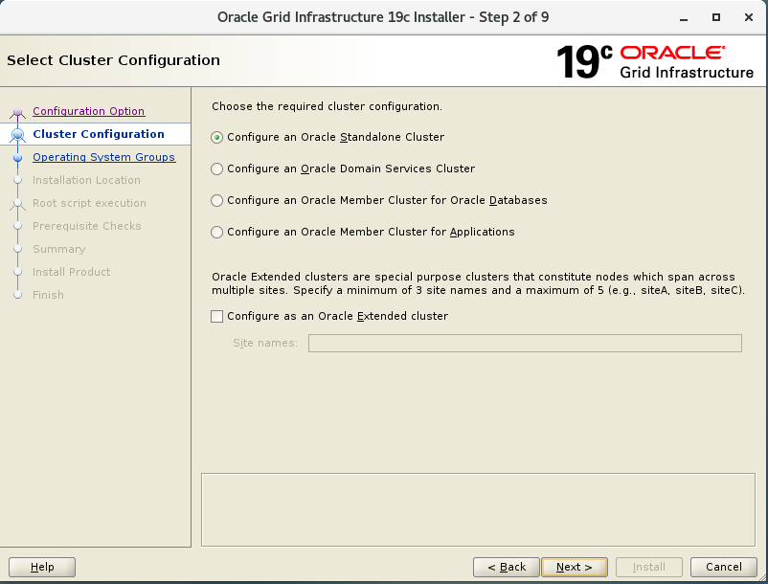
Task: Click the Install Product step indicator
Action: tap(18, 272)
